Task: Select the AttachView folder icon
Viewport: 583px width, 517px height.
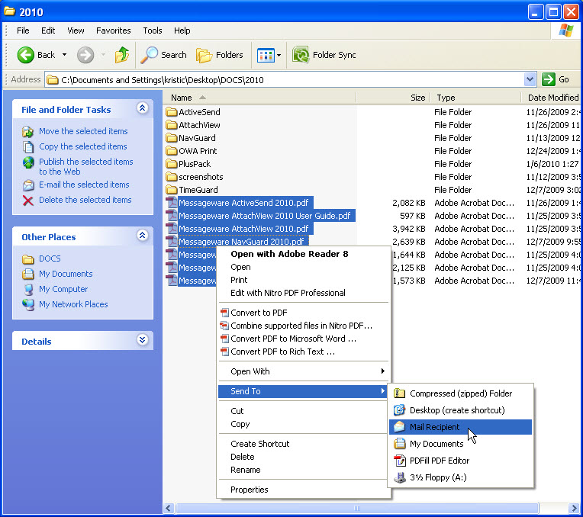Action: point(172,125)
